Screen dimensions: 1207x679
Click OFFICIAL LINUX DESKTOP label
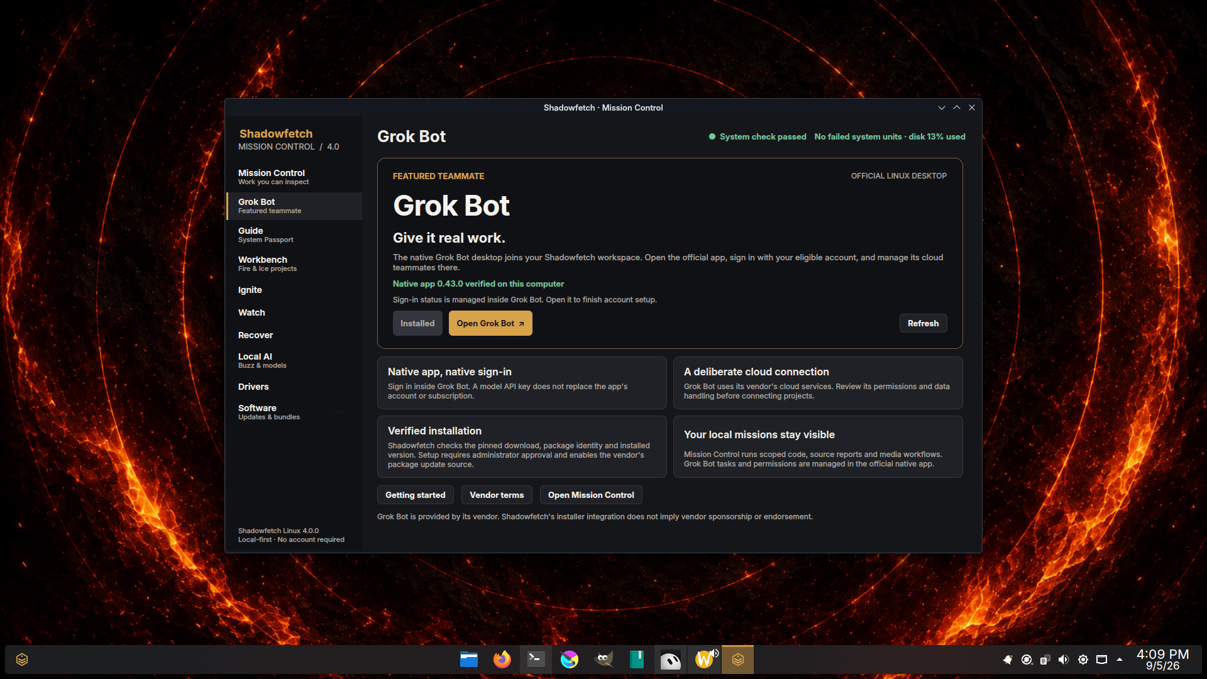point(898,176)
